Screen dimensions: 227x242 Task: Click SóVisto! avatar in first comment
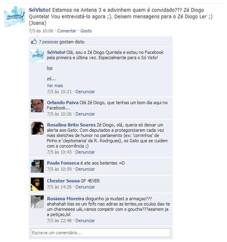tap(37, 56)
